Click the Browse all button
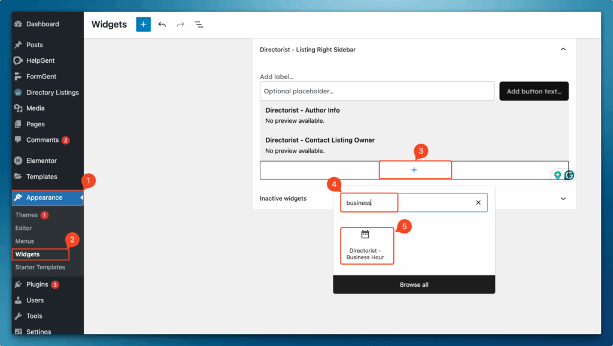Screen dimensions: 613x346 pos(414,284)
